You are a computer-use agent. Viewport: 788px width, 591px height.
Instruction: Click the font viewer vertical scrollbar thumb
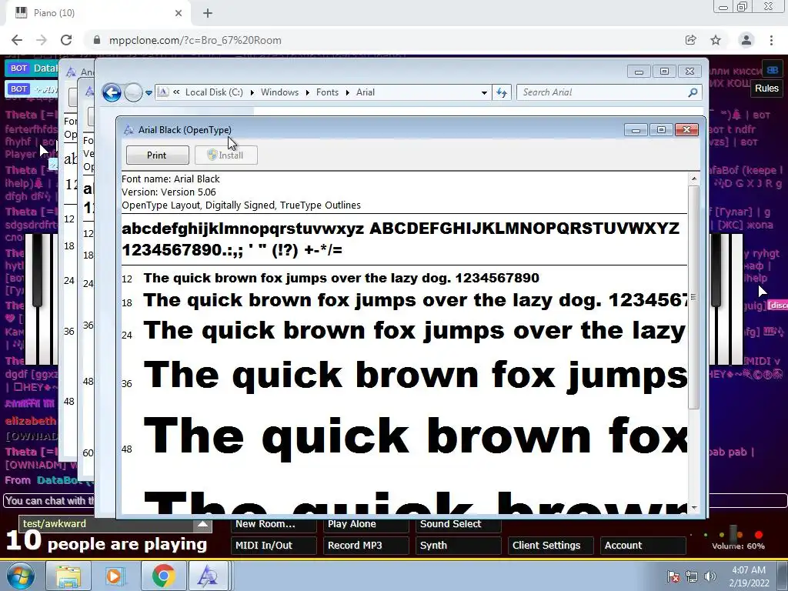694,298
